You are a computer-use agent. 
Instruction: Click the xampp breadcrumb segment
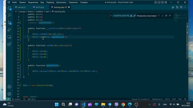point(22,11)
